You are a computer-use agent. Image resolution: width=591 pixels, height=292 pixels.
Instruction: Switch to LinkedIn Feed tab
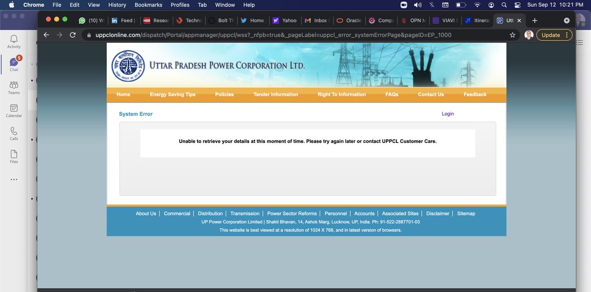123,21
